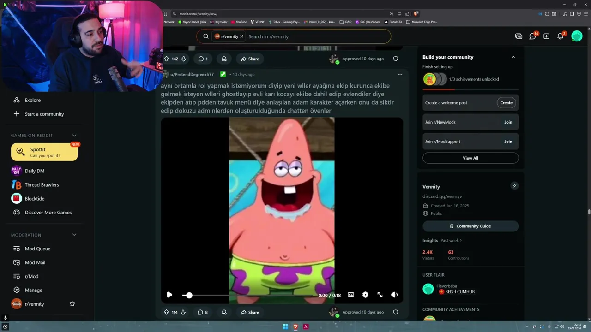Toggle closed captions on the video
The image size is (591, 332).
tap(351, 295)
